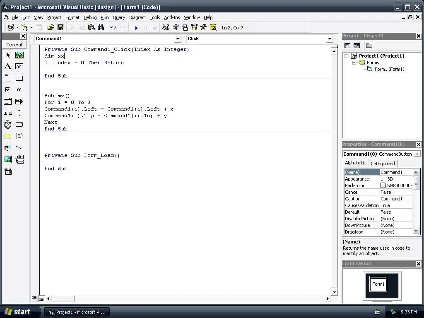This screenshot has height=318, width=424.
Task: Close the Properties panel
Action: (x=418, y=145)
